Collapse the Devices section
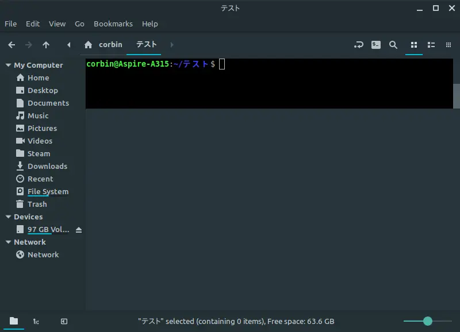 click(8, 217)
